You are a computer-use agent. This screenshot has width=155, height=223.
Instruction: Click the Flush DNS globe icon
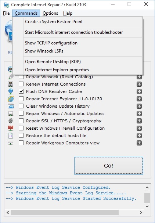11,91
